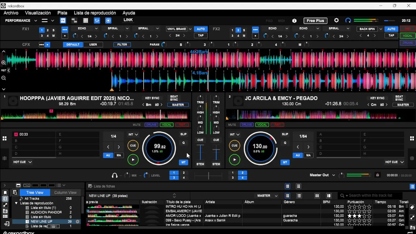Toggle the FX panel icon
This screenshot has height=234, width=416.
63,20
